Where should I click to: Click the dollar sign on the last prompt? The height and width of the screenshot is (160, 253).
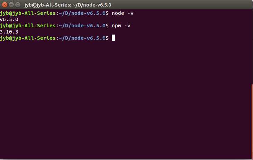[107, 38]
